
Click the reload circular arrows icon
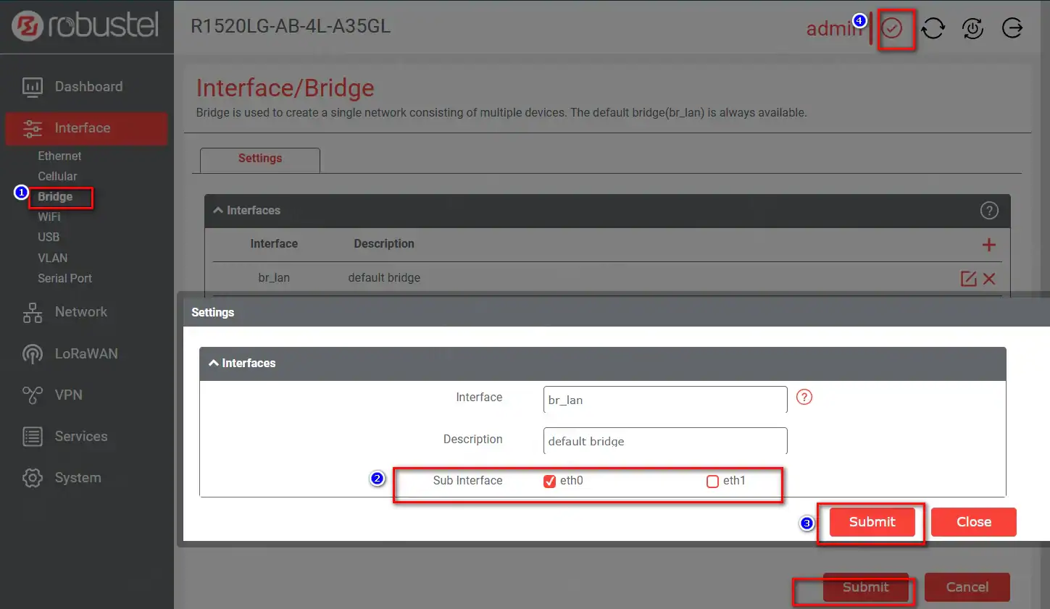coord(933,28)
